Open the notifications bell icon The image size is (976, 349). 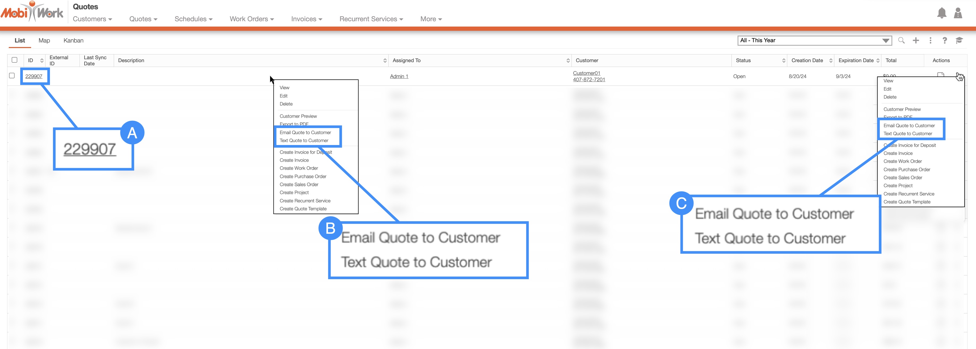pyautogui.click(x=941, y=13)
